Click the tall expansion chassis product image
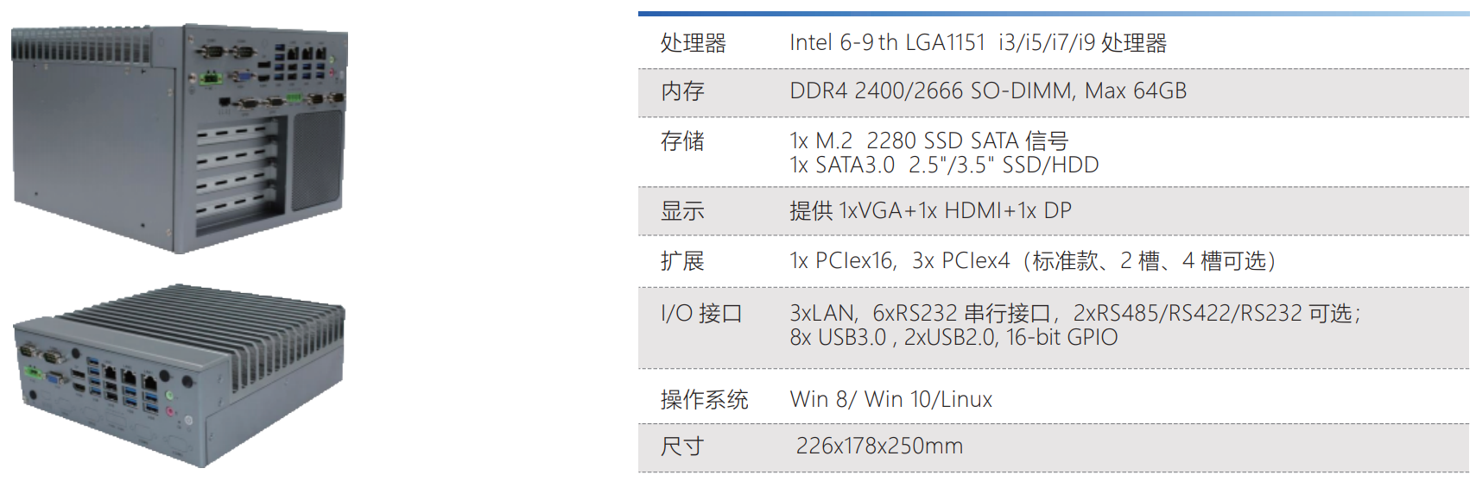 179,138
